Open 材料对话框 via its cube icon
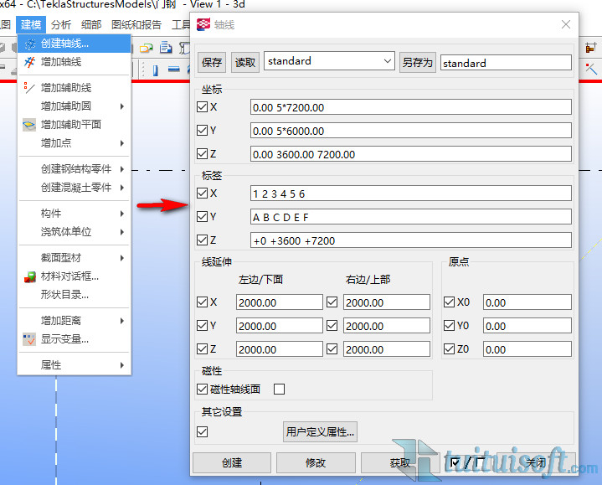The image size is (602, 485). click(x=29, y=276)
